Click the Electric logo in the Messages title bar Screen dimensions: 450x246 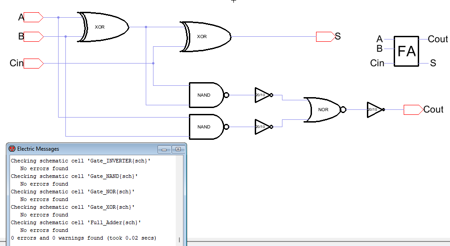pyautogui.click(x=12, y=148)
